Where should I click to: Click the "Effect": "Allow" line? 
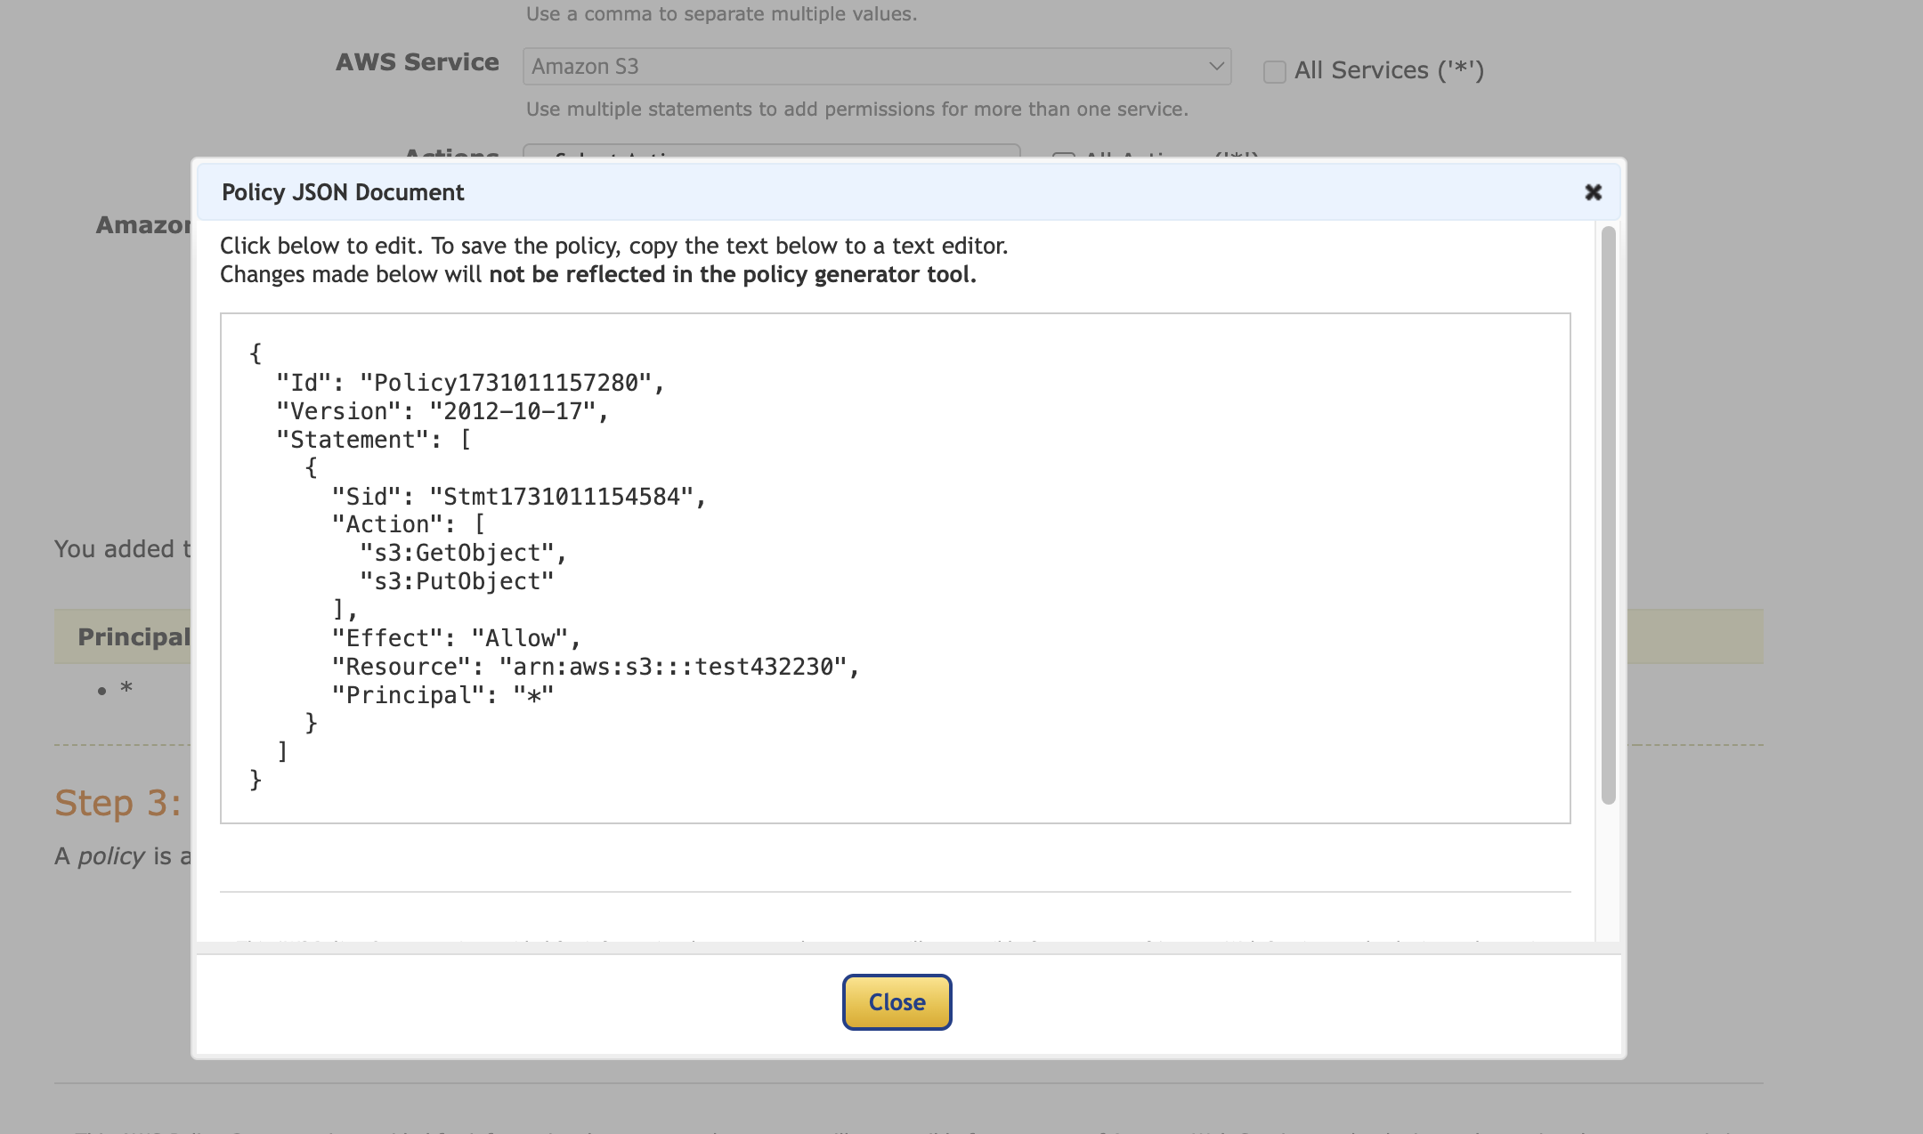455,638
